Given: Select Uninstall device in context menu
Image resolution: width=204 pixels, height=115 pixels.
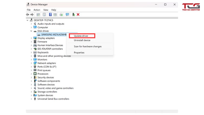Looking at the screenshot, I should 82,40.
